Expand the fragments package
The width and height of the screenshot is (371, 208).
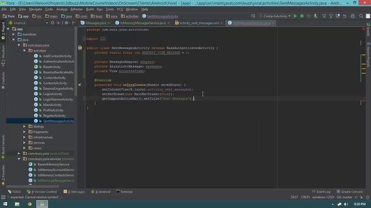24,132
